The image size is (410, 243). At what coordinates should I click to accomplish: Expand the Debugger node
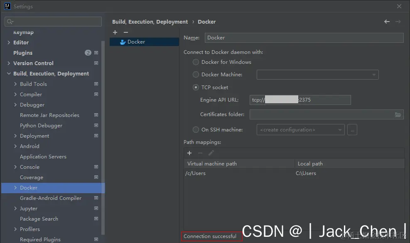tap(15, 104)
